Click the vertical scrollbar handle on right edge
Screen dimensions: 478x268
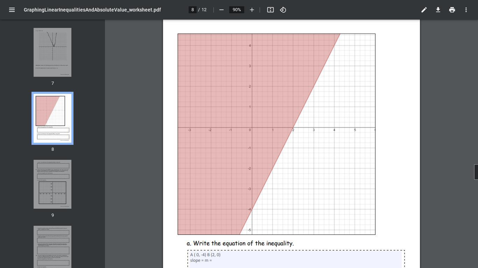476,172
